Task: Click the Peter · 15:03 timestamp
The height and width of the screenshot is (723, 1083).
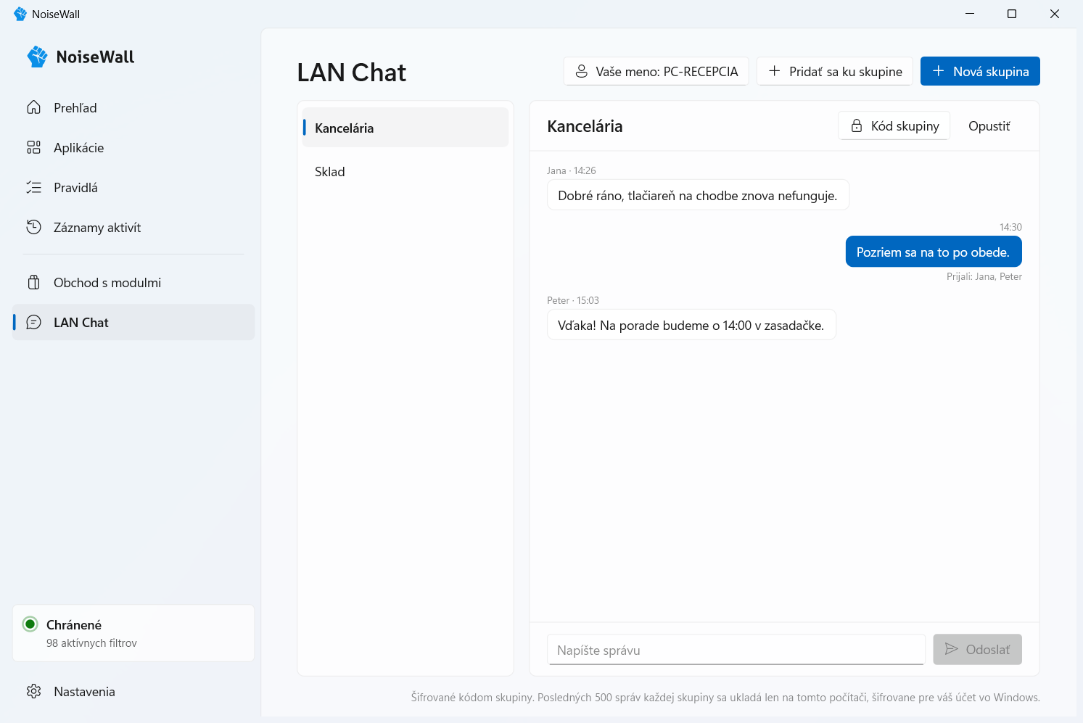Action: [x=573, y=300]
